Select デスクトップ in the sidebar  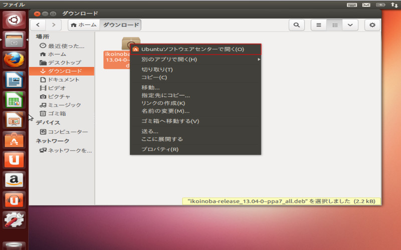(62, 62)
